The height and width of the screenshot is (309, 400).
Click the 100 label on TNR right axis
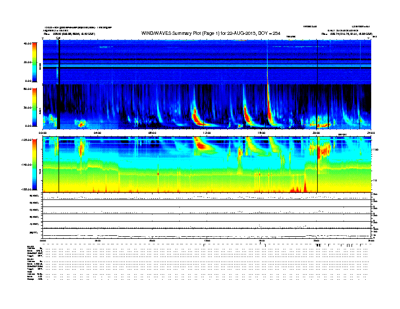pyautogui.click(x=376, y=149)
